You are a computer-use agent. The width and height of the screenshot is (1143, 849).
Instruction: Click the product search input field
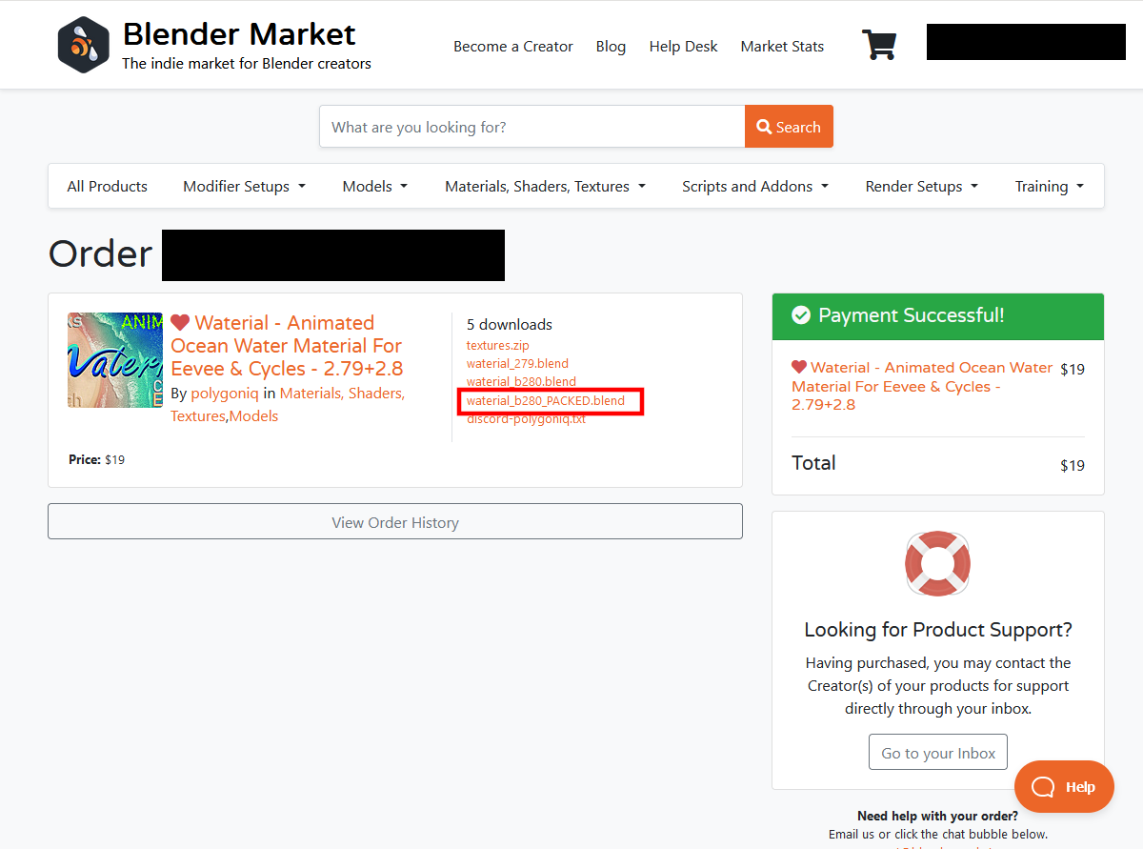click(x=531, y=126)
